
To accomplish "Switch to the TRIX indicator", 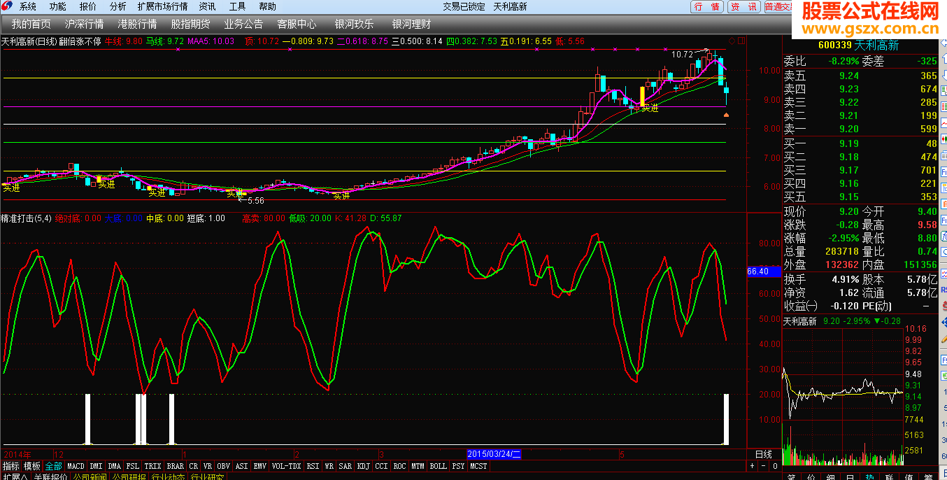I will point(153,466).
